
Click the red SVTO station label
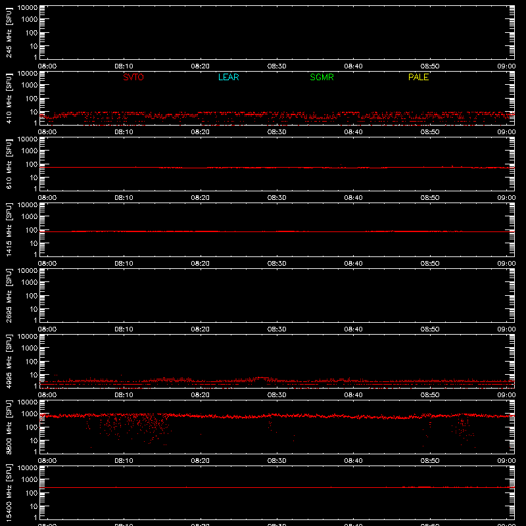click(x=133, y=77)
